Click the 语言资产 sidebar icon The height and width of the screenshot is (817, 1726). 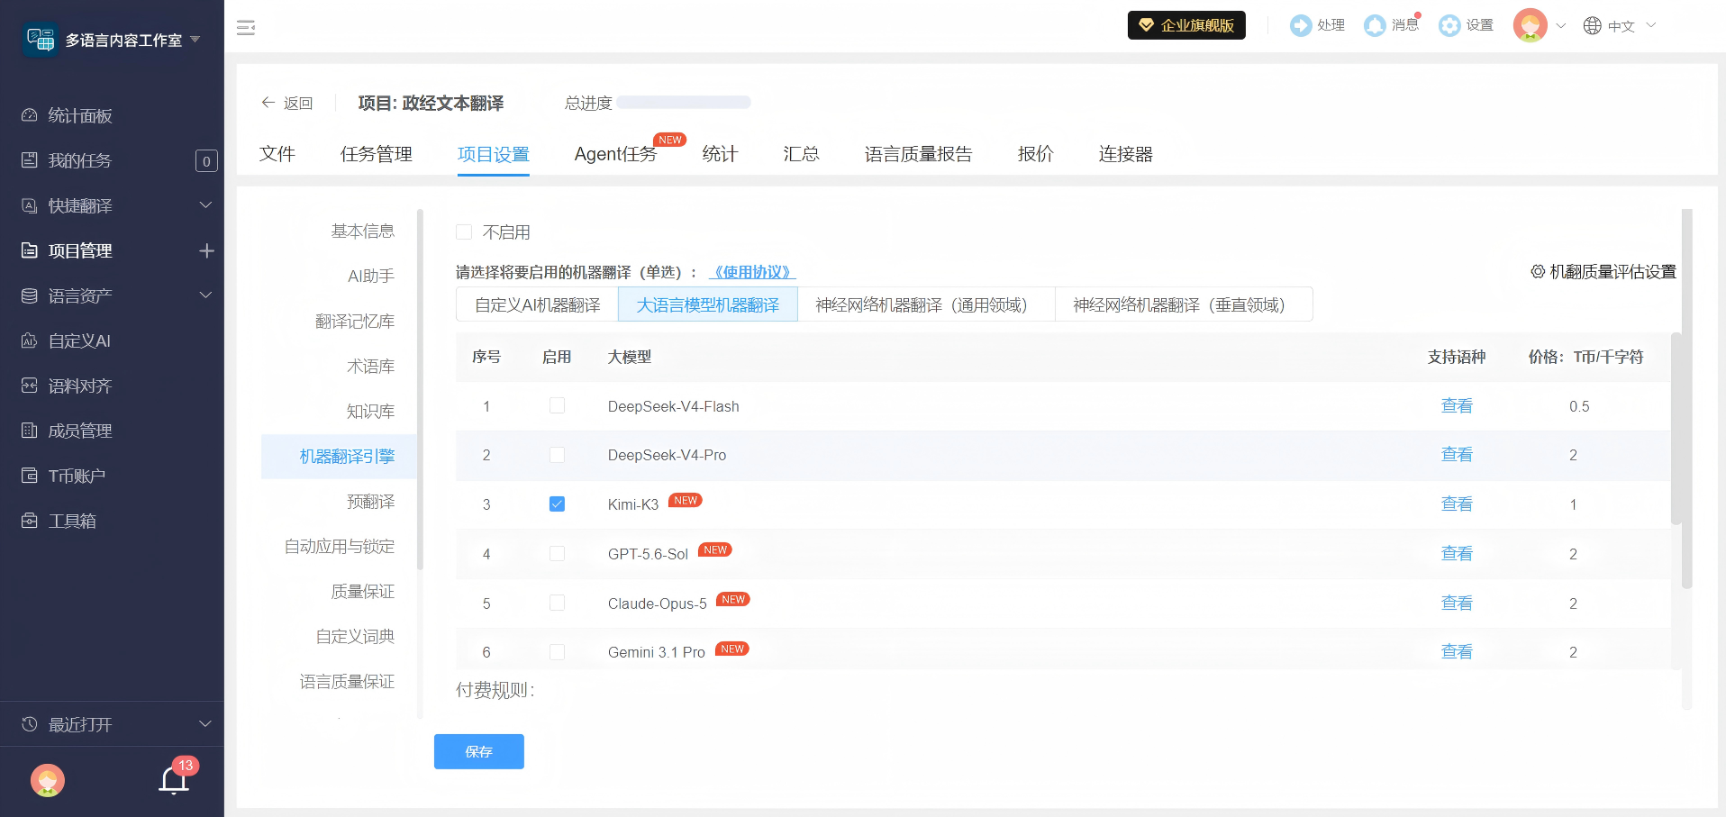(x=30, y=295)
